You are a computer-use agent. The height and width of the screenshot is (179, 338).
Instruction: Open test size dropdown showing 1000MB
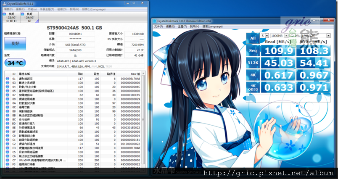click(x=280, y=36)
